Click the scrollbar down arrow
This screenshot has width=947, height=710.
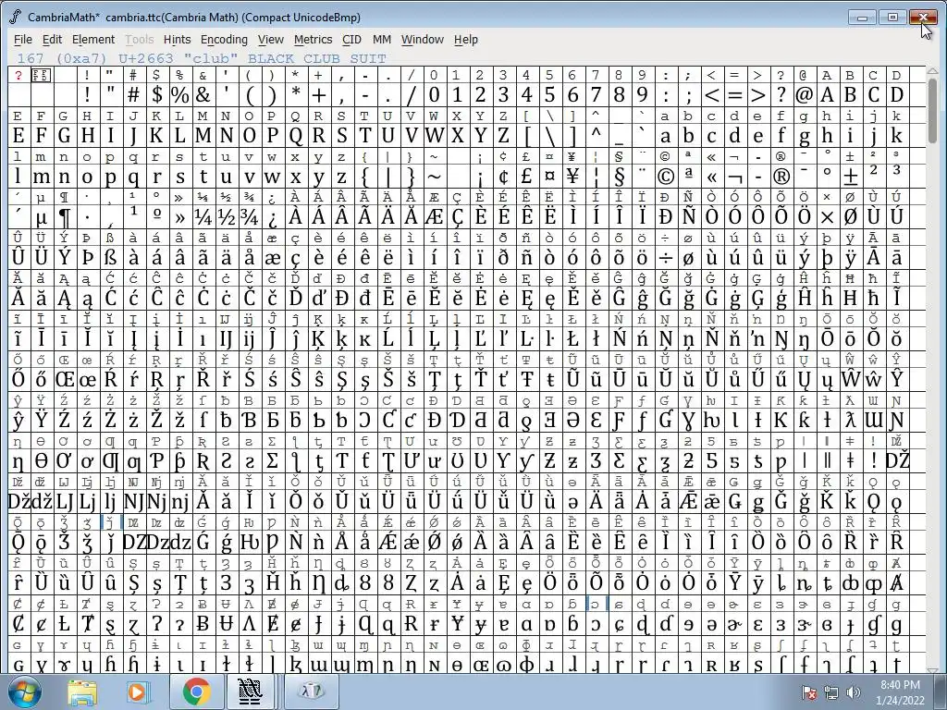pos(933,668)
